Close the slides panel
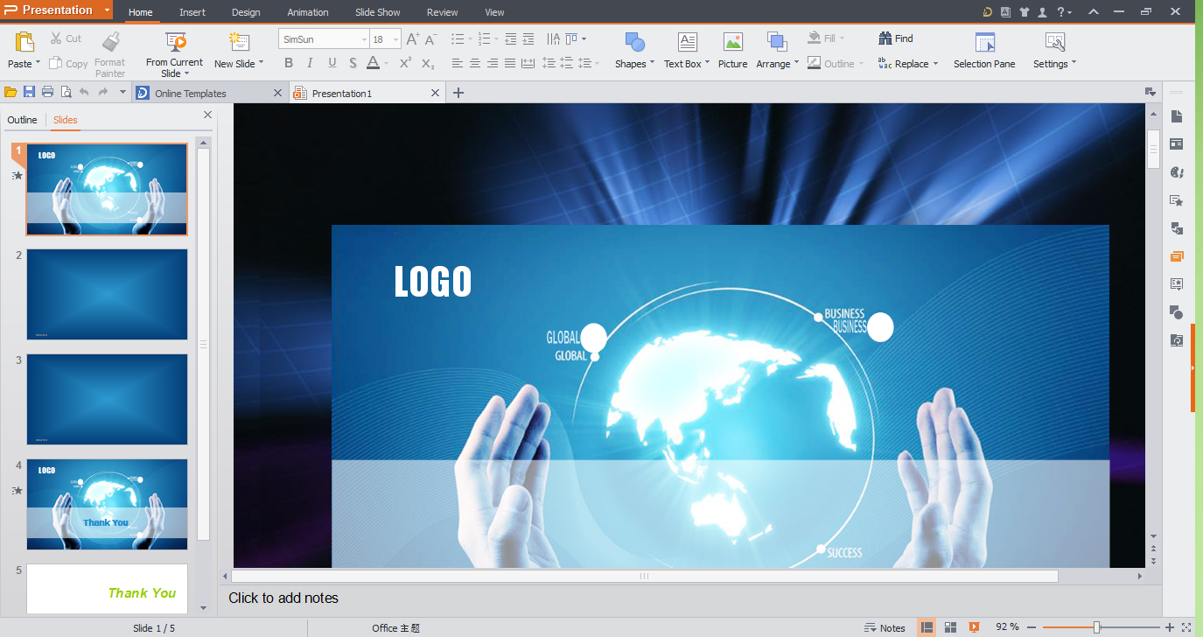The width and height of the screenshot is (1203, 637). [207, 115]
